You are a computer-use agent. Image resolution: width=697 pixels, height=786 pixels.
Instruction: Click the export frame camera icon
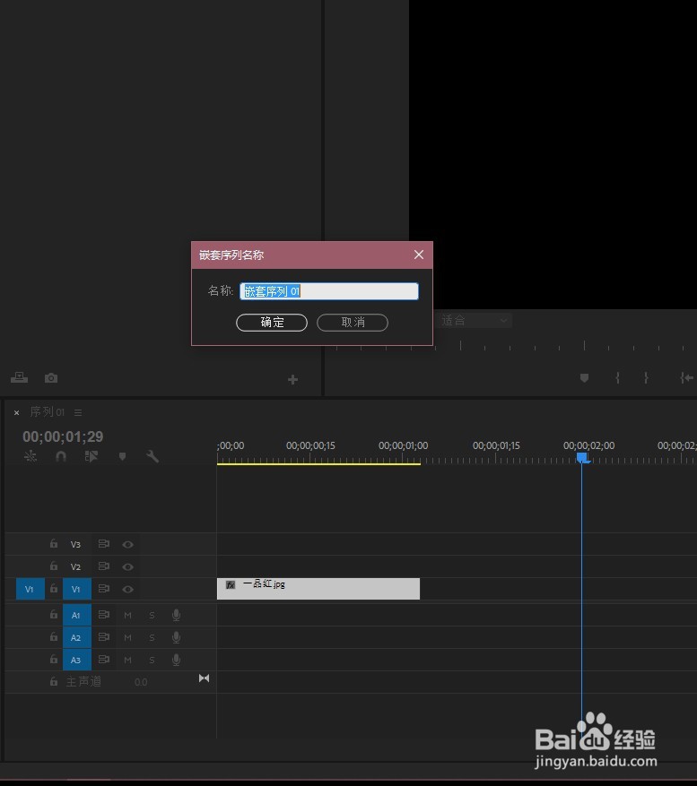pyautogui.click(x=50, y=378)
